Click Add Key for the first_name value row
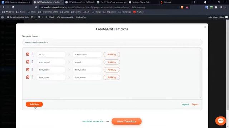 112,70
